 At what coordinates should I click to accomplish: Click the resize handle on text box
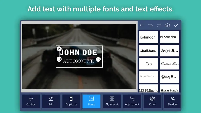98,59
